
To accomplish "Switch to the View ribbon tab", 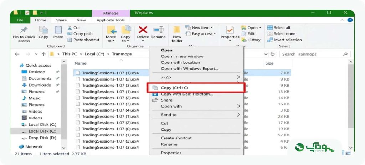I will click(81, 20).
